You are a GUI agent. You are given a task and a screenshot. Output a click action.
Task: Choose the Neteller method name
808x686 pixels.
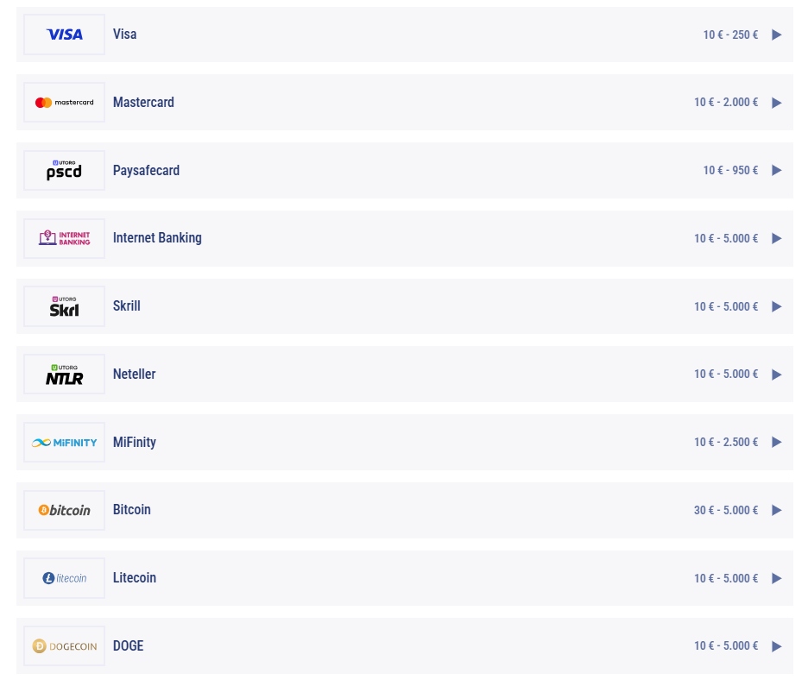[x=134, y=374]
